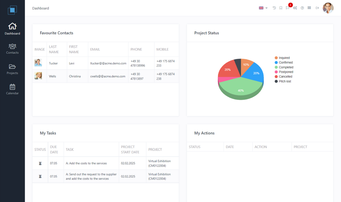Image resolution: width=341 pixels, height=202 pixels.
Task: Select the Calendar sidebar icon
Action: (x=12, y=89)
